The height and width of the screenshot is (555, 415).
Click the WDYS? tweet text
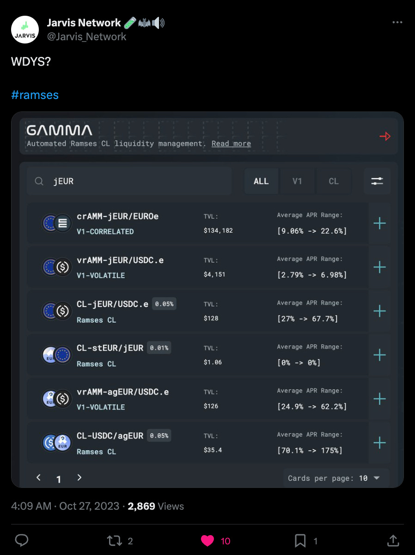click(x=31, y=62)
